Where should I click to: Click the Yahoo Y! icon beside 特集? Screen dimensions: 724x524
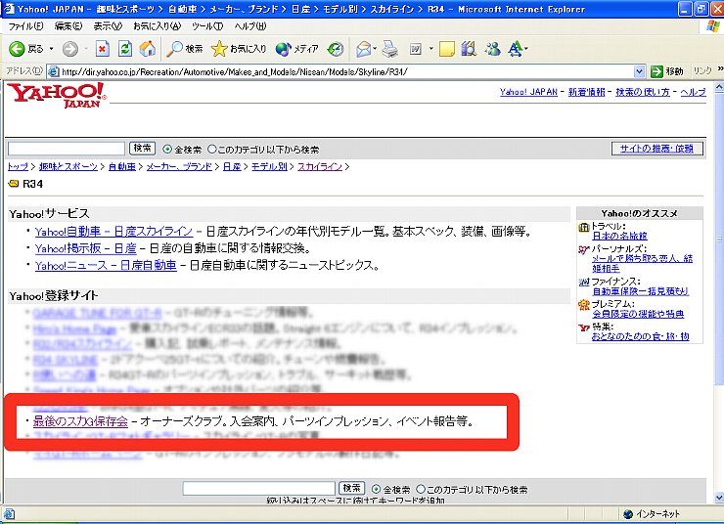(584, 327)
